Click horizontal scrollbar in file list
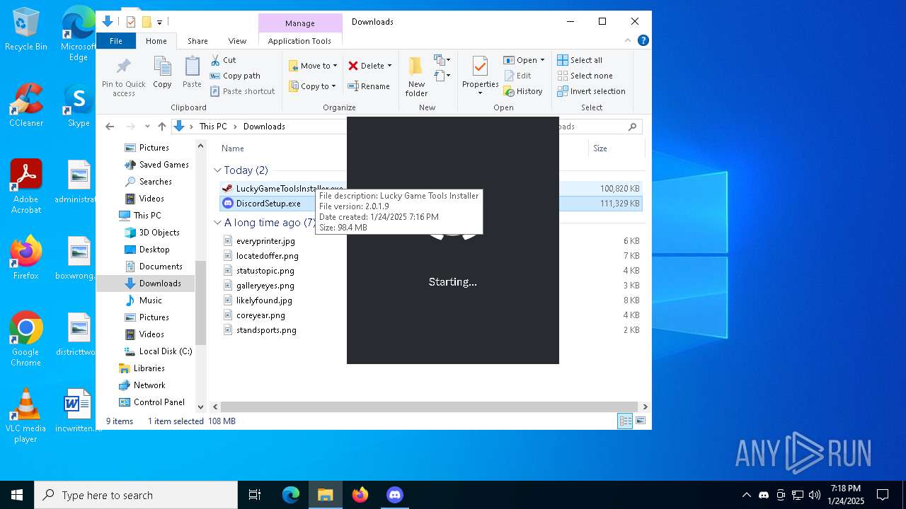The height and width of the screenshot is (509, 906). click(430, 407)
